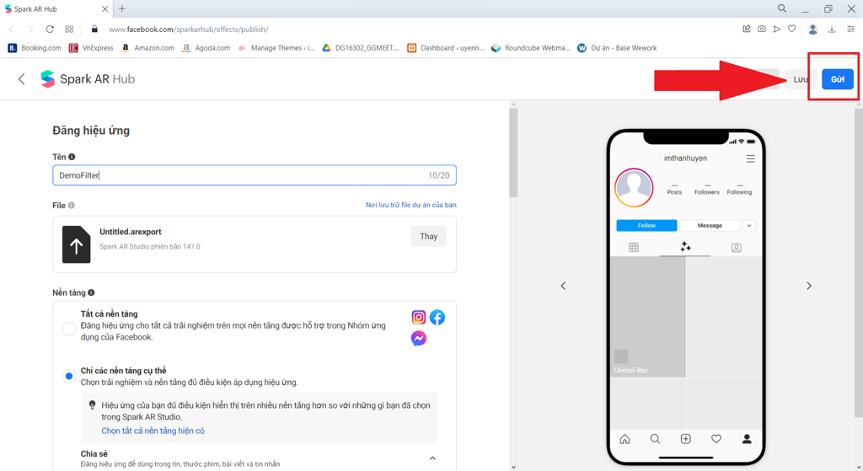863x471 pixels.
Task: Open Nơi lưu trữ file dự án link
Action: click(411, 205)
